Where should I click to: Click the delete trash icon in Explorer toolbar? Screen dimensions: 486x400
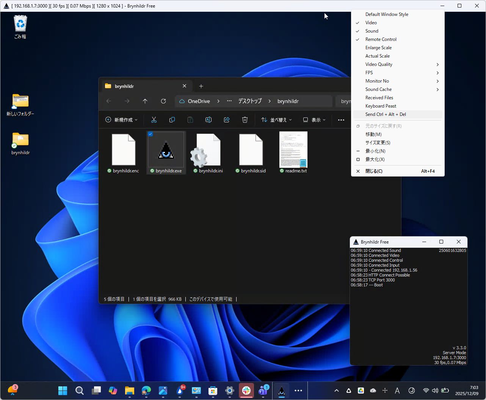tap(245, 120)
